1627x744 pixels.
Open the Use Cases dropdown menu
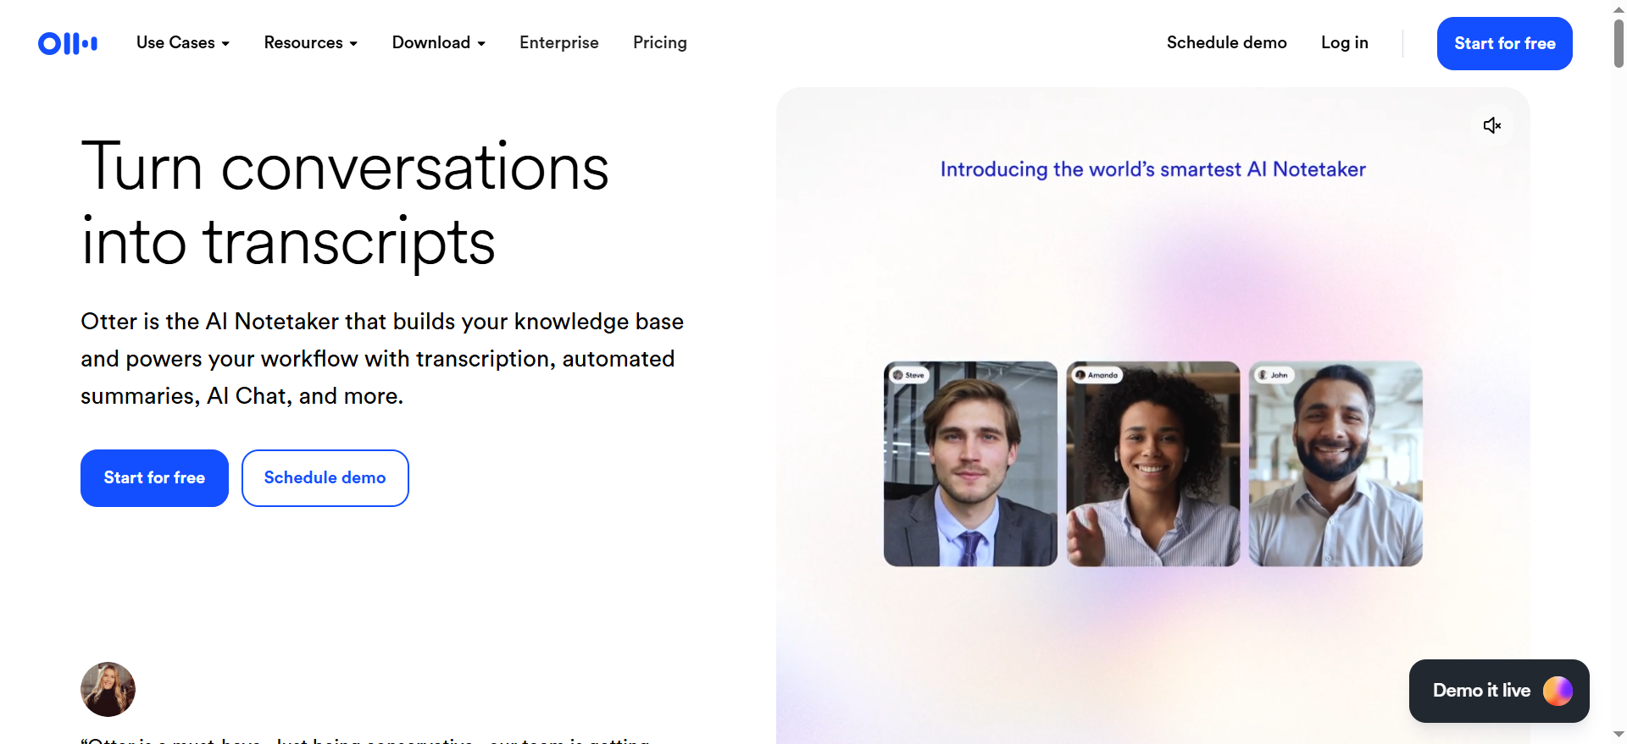[x=183, y=42]
